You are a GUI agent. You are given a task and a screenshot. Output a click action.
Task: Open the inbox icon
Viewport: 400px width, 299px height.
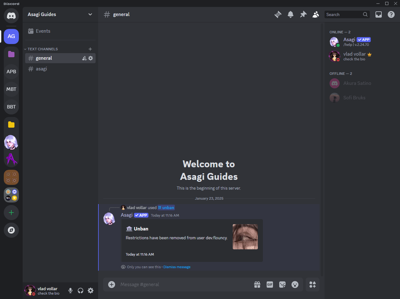[x=379, y=14]
